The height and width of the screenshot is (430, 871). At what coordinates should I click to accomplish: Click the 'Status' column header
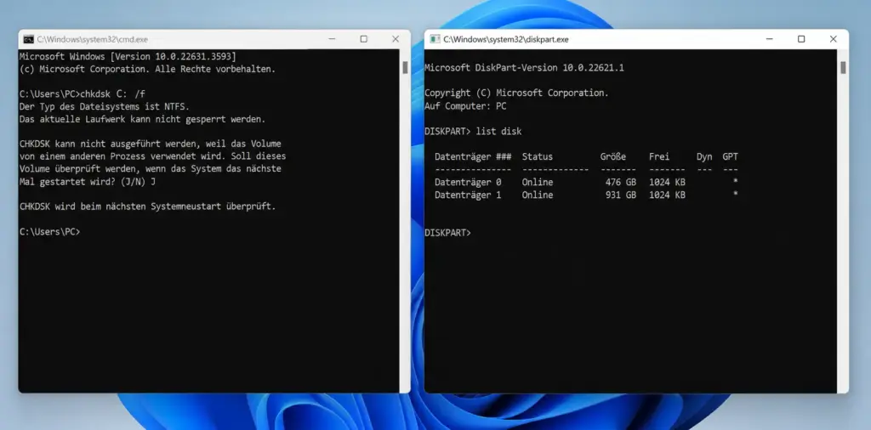pyautogui.click(x=538, y=157)
